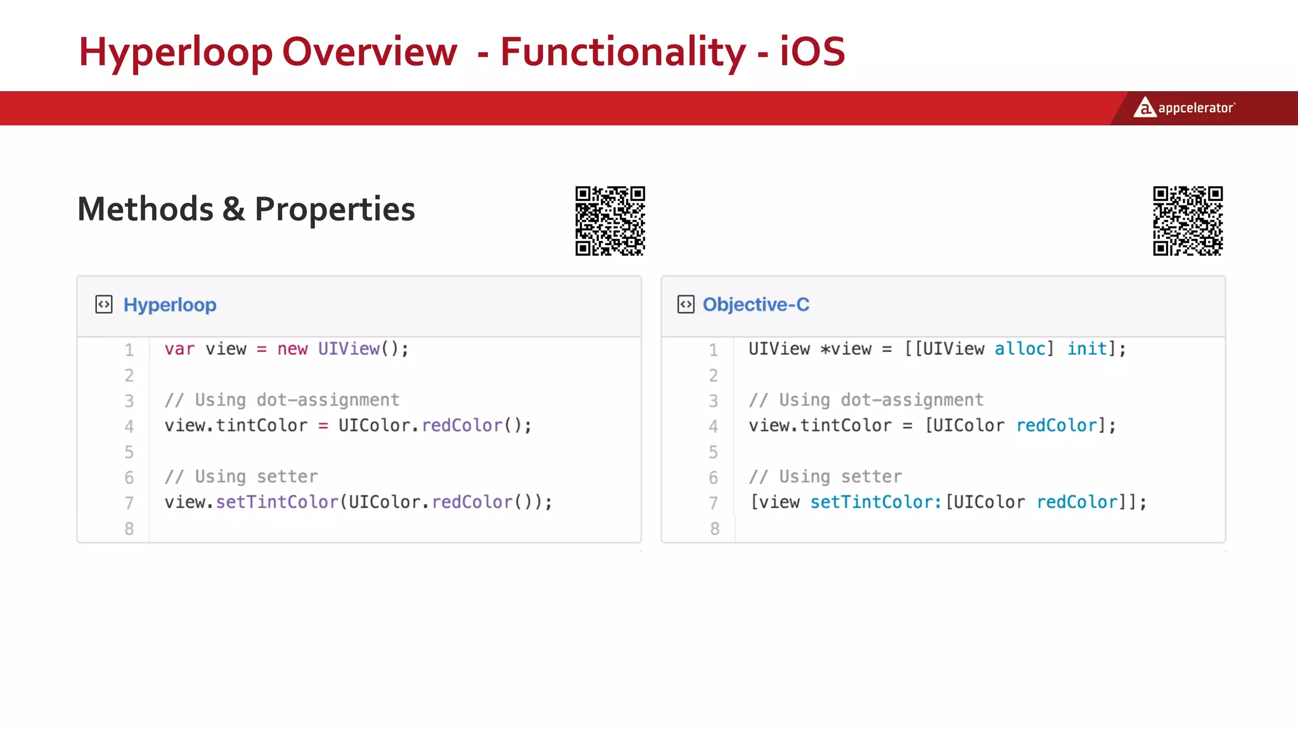Viewport: 1298px width, 730px height.
Task: Click the Appcelerator logo
Action: click(1184, 108)
